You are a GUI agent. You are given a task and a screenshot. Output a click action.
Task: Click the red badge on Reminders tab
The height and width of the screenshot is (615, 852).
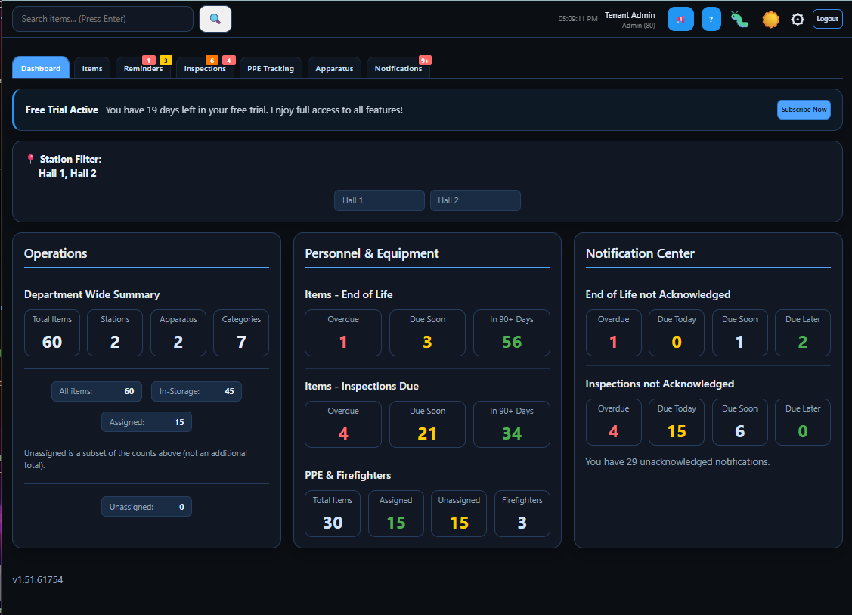(x=147, y=58)
